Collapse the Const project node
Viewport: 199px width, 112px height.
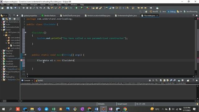pos(2,30)
